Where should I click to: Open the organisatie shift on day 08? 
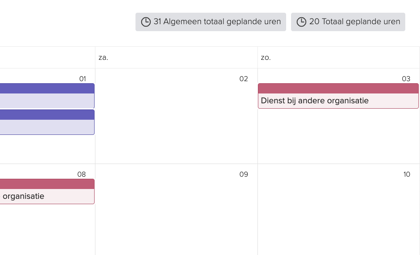[47, 191]
